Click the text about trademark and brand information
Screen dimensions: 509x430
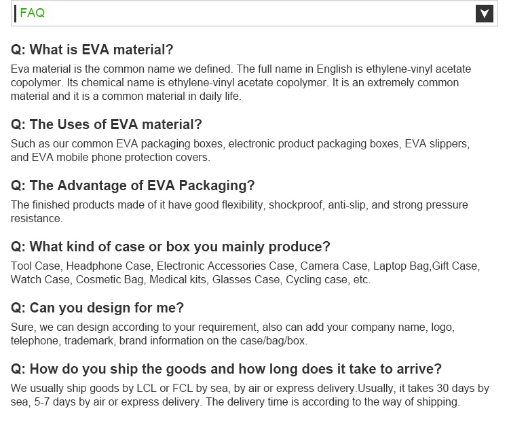(159, 340)
